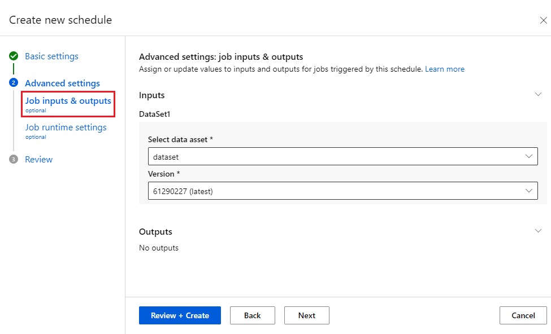Click the Next button

tap(306, 315)
